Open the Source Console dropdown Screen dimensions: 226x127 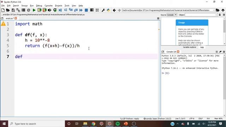point(172,15)
